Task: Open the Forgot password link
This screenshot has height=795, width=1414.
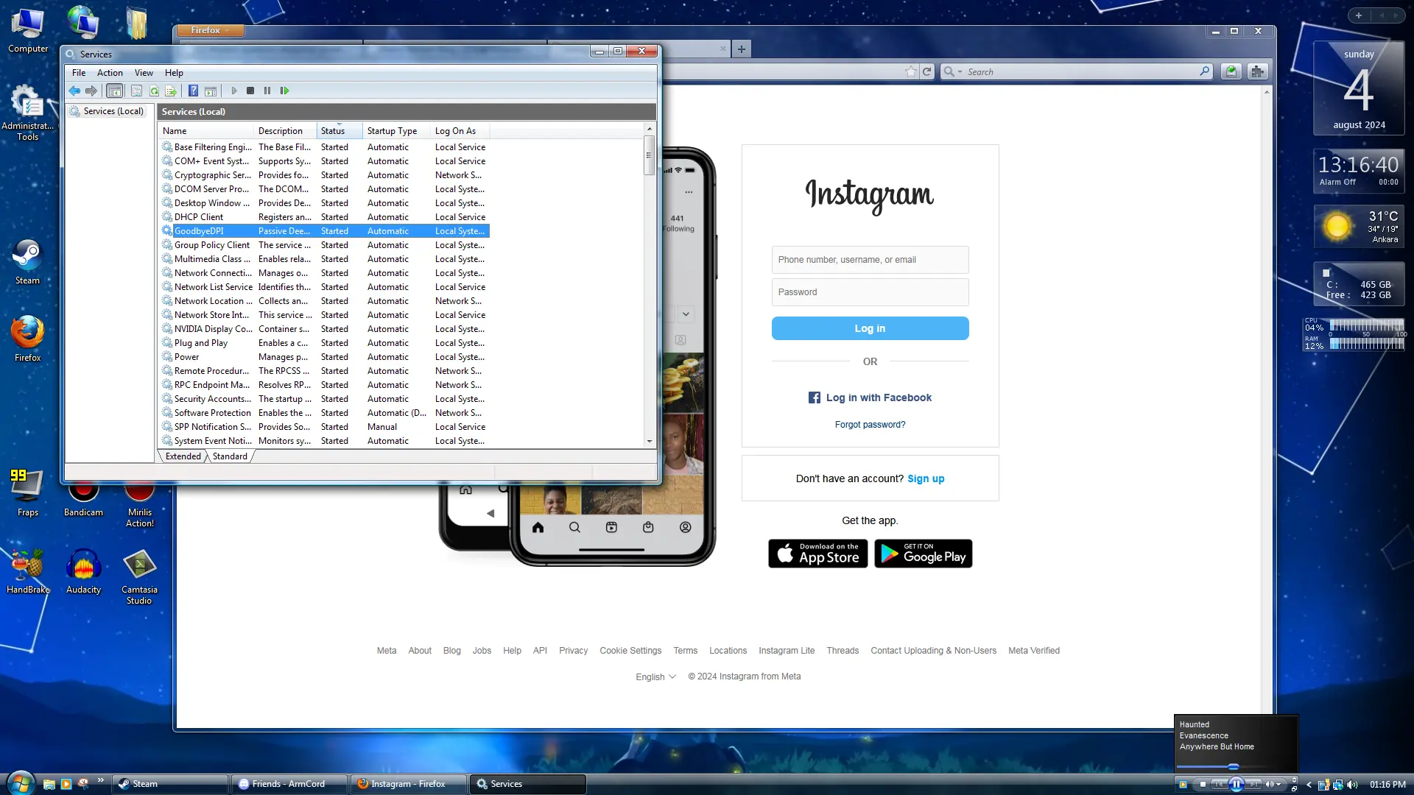Action: coord(870,425)
